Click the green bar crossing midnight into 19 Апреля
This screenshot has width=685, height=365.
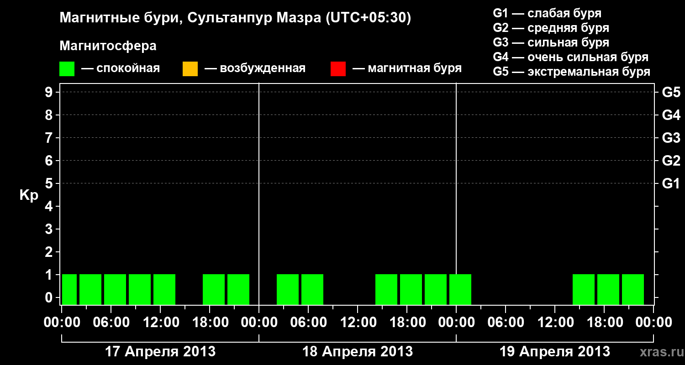coord(460,289)
